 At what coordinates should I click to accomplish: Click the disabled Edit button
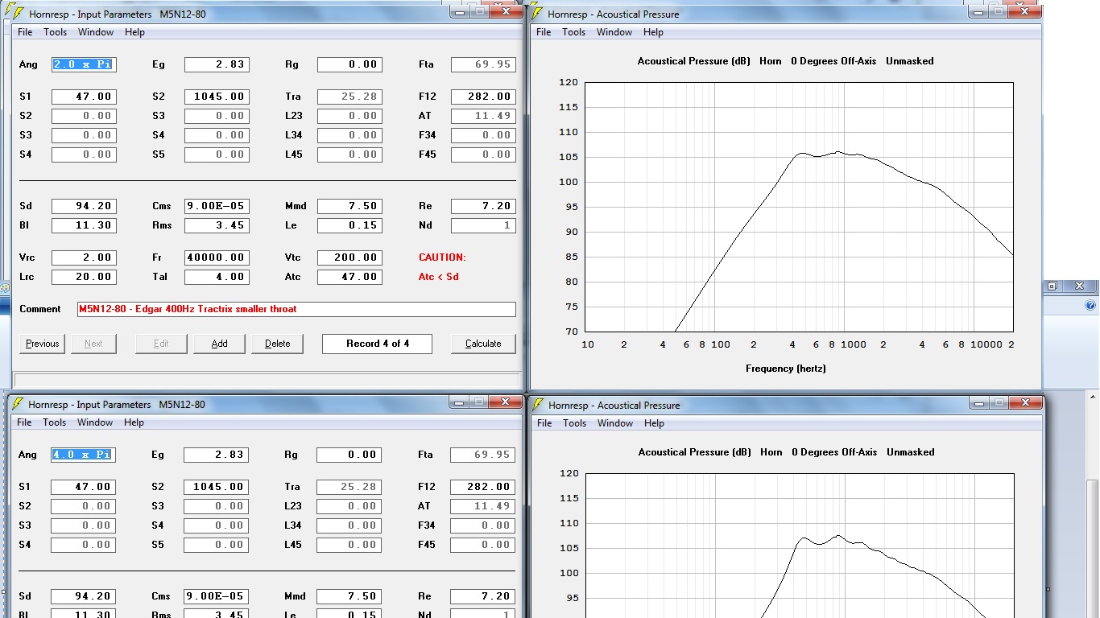[161, 344]
